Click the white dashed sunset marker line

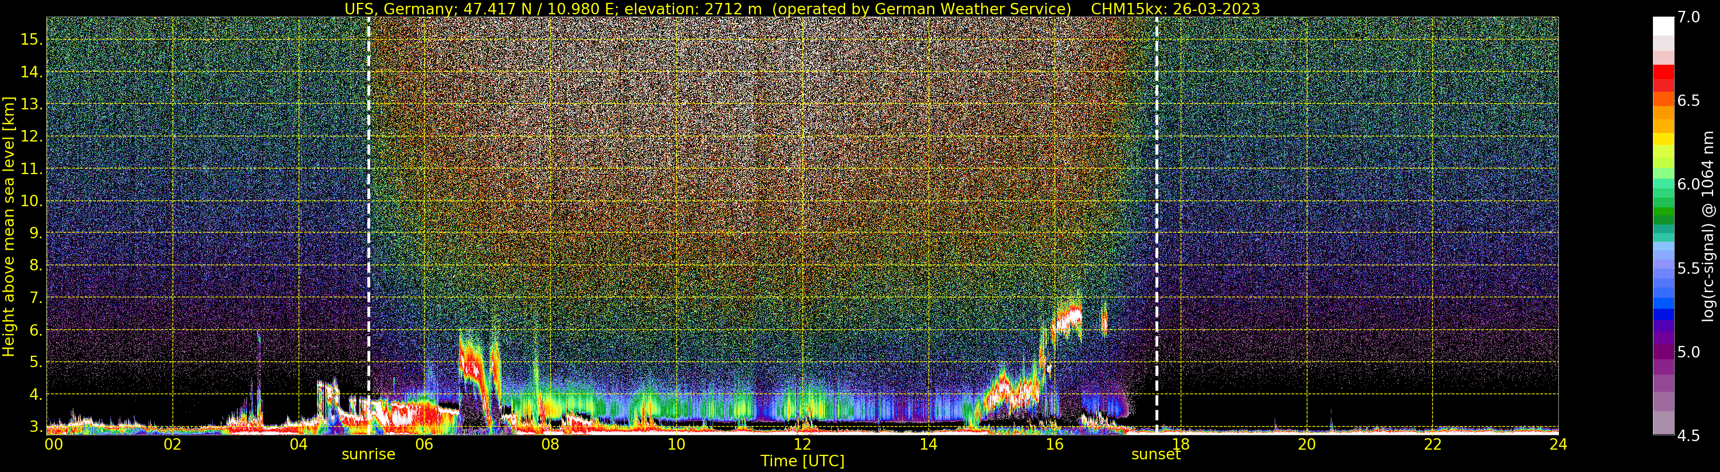click(1157, 225)
